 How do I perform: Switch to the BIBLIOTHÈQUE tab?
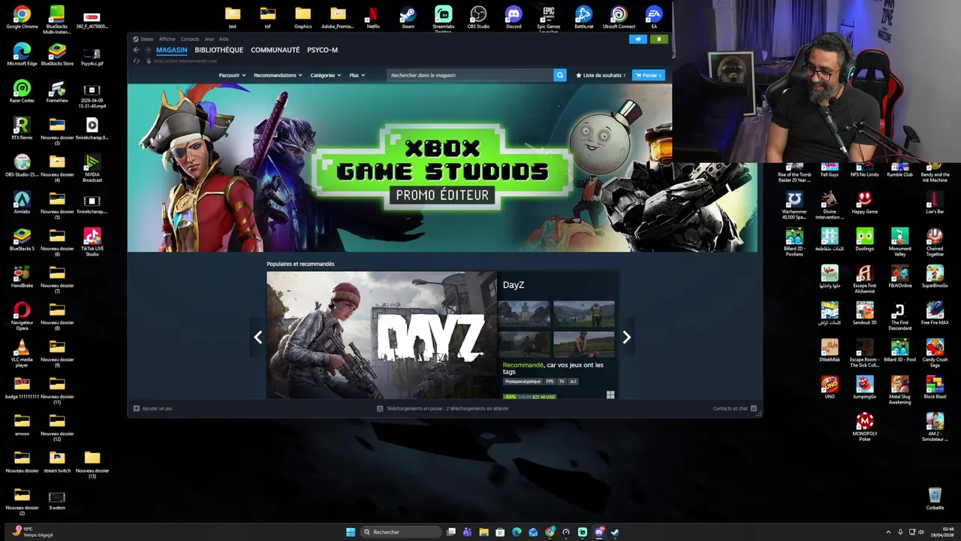218,50
